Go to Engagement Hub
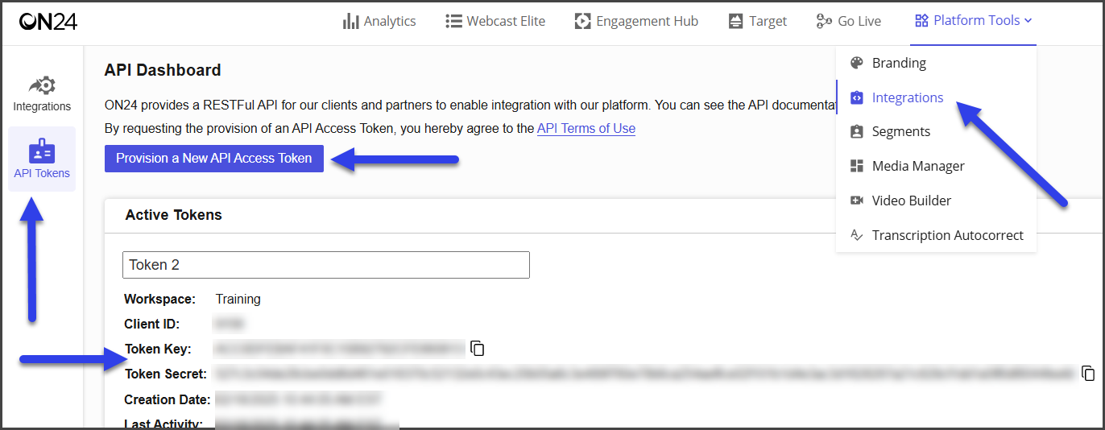The height and width of the screenshot is (430, 1105). 636,21
